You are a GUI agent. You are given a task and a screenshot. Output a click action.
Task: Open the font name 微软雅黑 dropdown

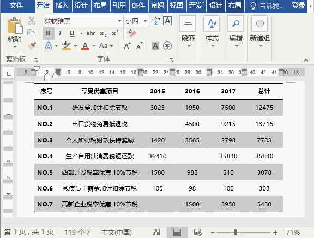[x=119, y=21]
